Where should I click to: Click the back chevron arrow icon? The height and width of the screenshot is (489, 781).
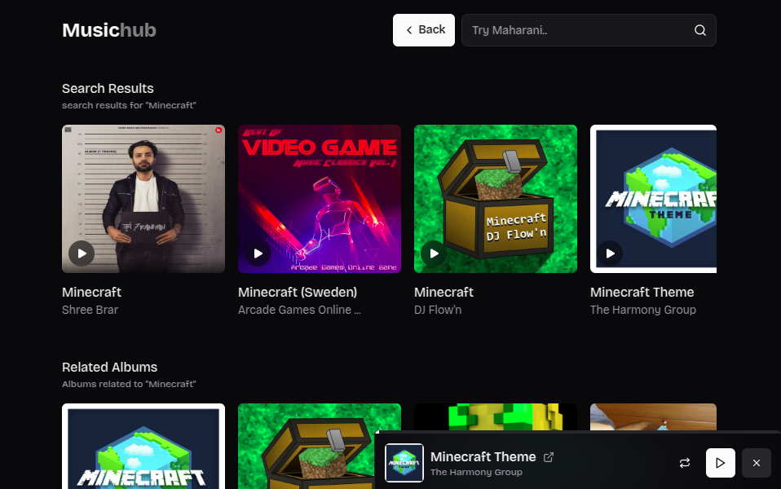[x=409, y=30]
